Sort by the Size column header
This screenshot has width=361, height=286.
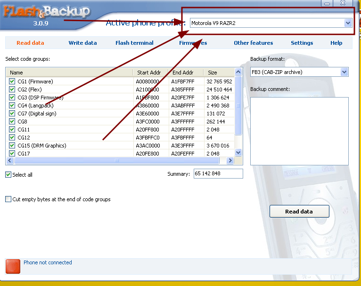[x=219, y=73]
